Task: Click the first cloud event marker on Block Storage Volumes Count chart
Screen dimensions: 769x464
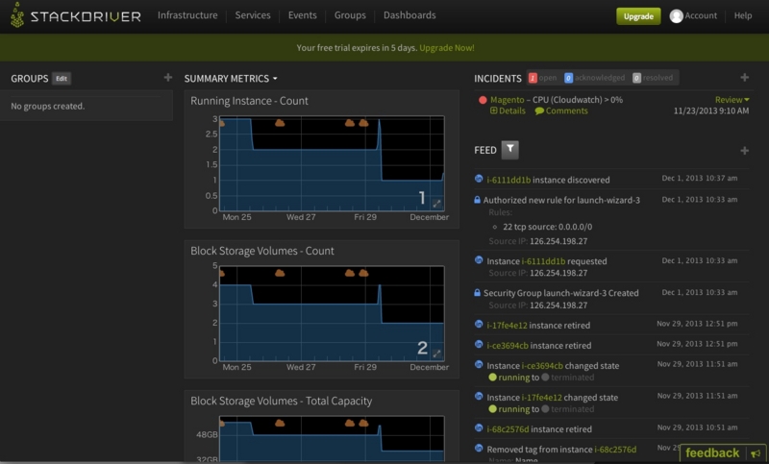Action: click(x=222, y=274)
